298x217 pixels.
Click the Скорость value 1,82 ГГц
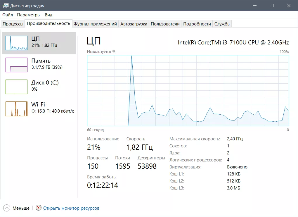point(140,147)
